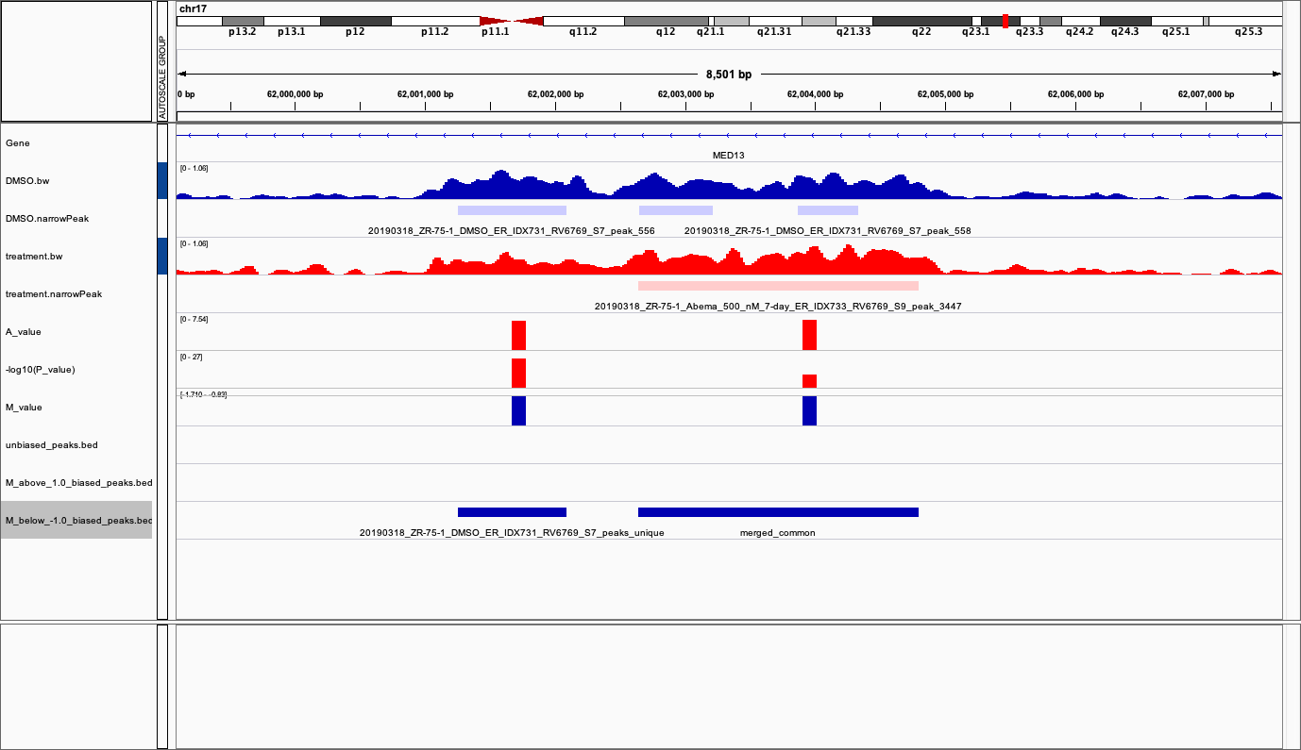This screenshot has height=750, width=1301.
Task: Click the left blue M_value bar
Action: pos(518,410)
